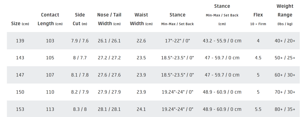Click the Side Cut (m) header

[80, 19]
